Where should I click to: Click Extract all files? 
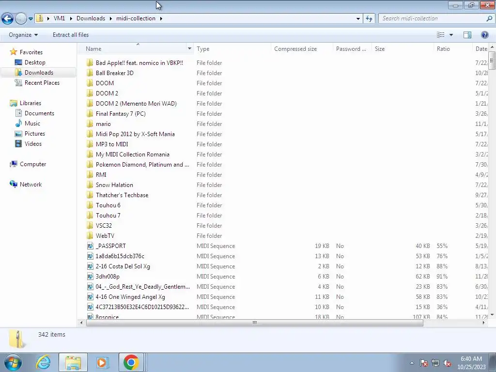(71, 35)
